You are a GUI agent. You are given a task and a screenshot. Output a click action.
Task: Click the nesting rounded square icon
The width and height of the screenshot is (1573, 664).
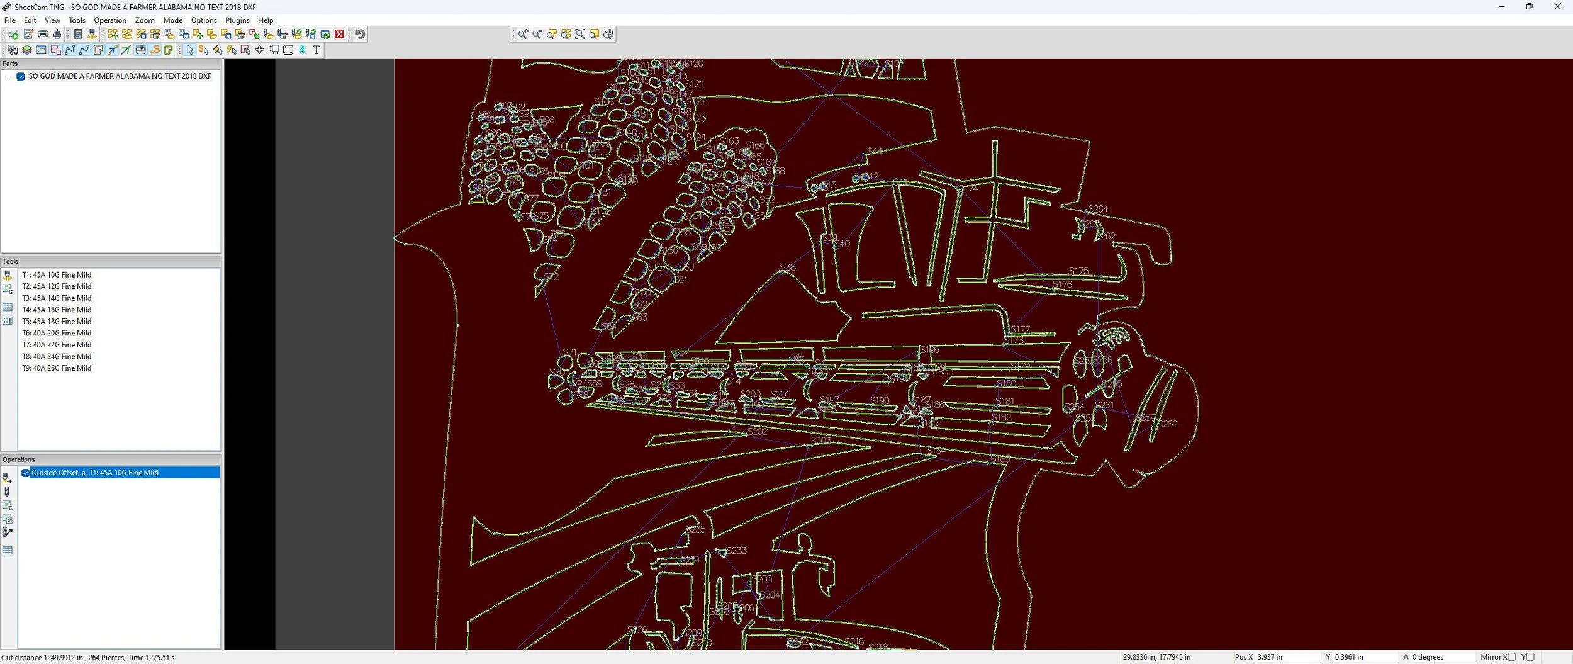(288, 50)
